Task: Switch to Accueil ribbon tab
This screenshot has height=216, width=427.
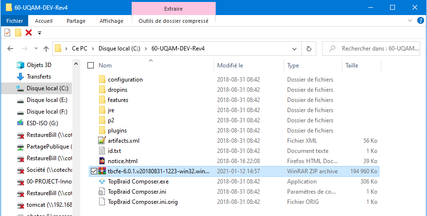Action: [44, 21]
